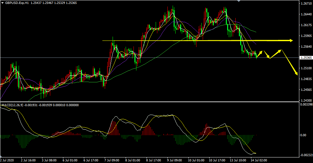Click the 1.26175 price scale value
Image resolution: width=313 pixels, height=163 pixels.
click(306, 25)
